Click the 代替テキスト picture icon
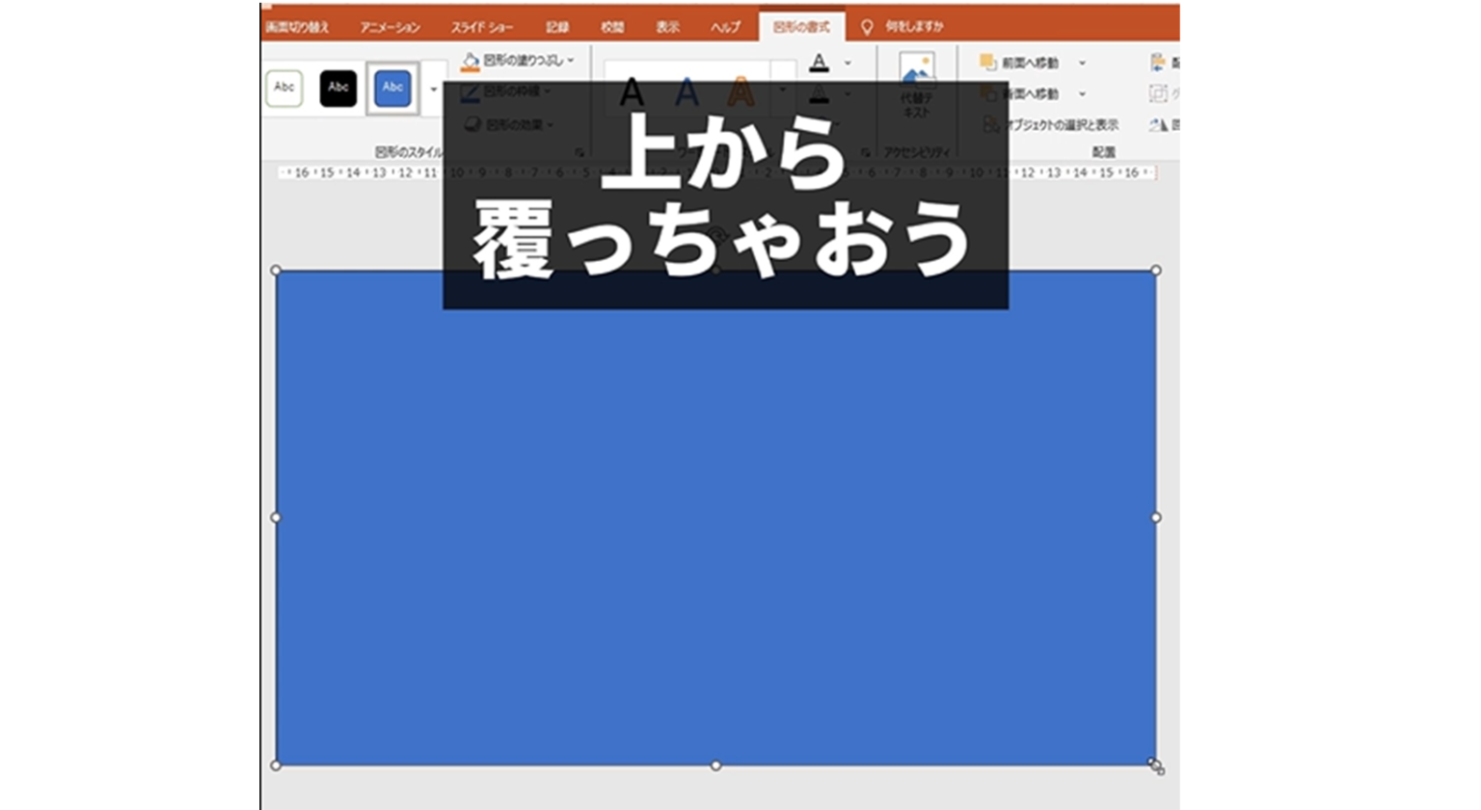The height and width of the screenshot is (810, 1481). point(917,68)
